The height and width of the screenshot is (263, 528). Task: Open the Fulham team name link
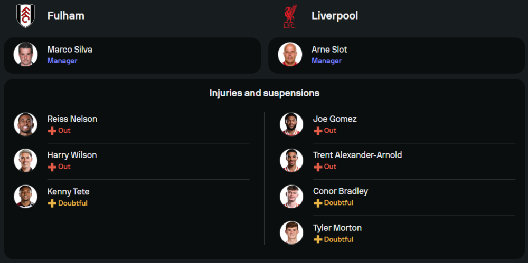pyautogui.click(x=65, y=16)
